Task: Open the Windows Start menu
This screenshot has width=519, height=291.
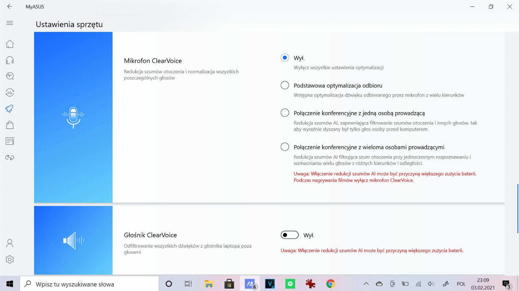Action: click(x=10, y=284)
